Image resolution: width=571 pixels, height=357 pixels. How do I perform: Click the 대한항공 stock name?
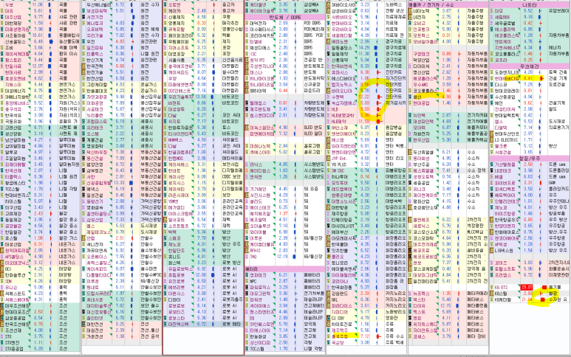pos(340,207)
